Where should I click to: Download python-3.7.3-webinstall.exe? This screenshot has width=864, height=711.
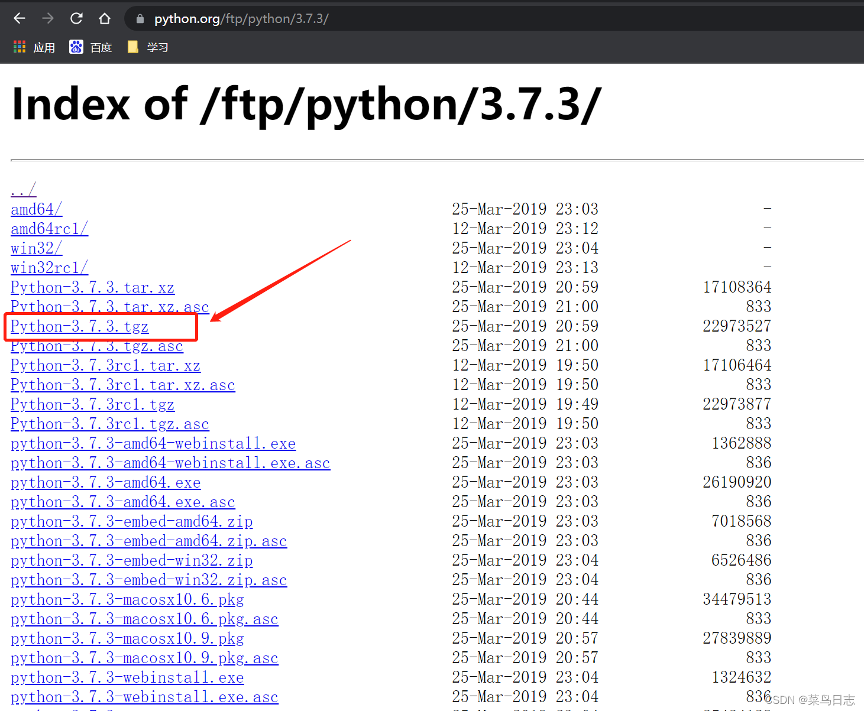(x=128, y=677)
